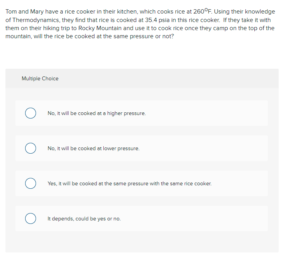The height and width of the screenshot is (254, 293).
Task: Select the "higher pressure" radio button
Action: [31, 113]
